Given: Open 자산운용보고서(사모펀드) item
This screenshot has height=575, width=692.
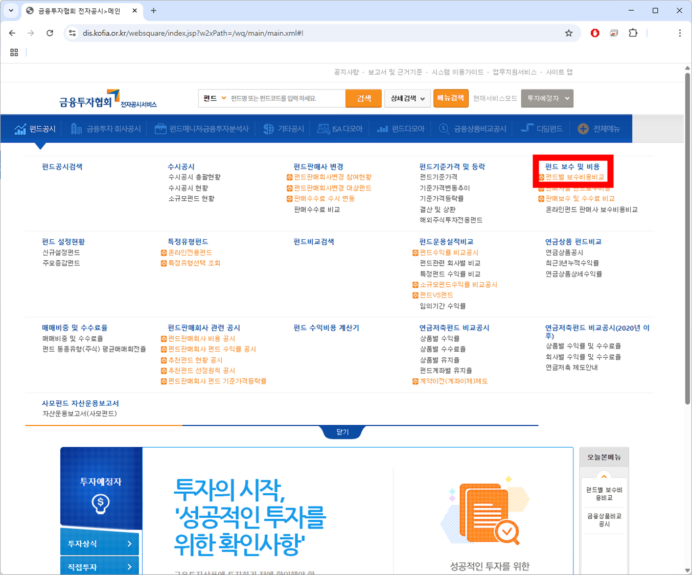Looking at the screenshot, I should tap(79, 414).
